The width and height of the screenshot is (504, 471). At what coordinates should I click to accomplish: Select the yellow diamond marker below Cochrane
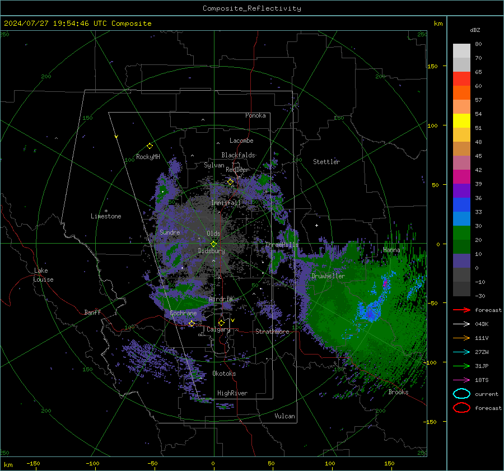click(x=192, y=324)
